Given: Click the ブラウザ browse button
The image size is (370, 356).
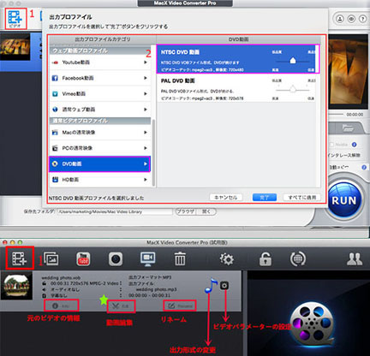Looking at the screenshot, I should coord(186,211).
